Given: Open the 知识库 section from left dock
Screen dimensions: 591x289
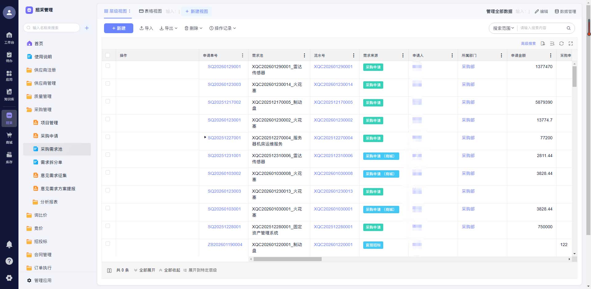Looking at the screenshot, I should pyautogui.click(x=9, y=94).
